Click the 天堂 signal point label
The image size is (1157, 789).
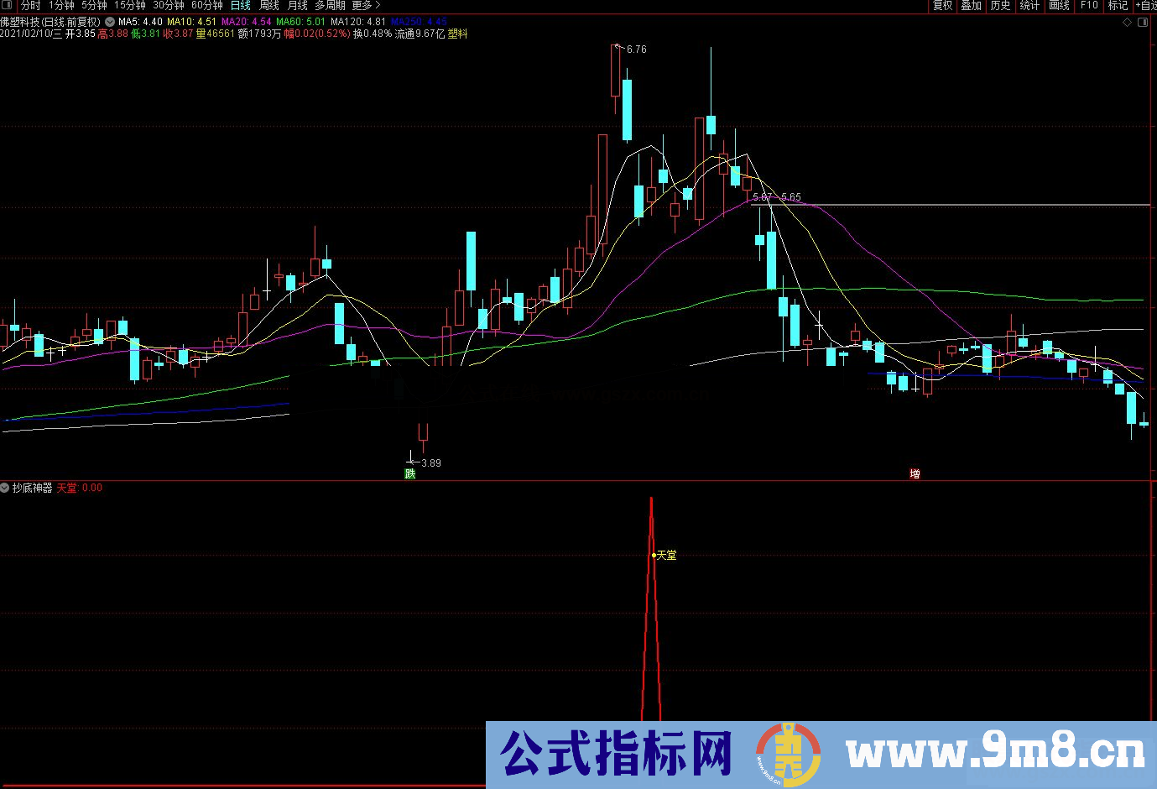pyautogui.click(x=666, y=556)
